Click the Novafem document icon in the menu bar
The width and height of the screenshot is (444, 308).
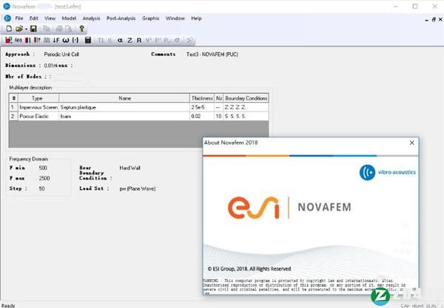(7, 18)
